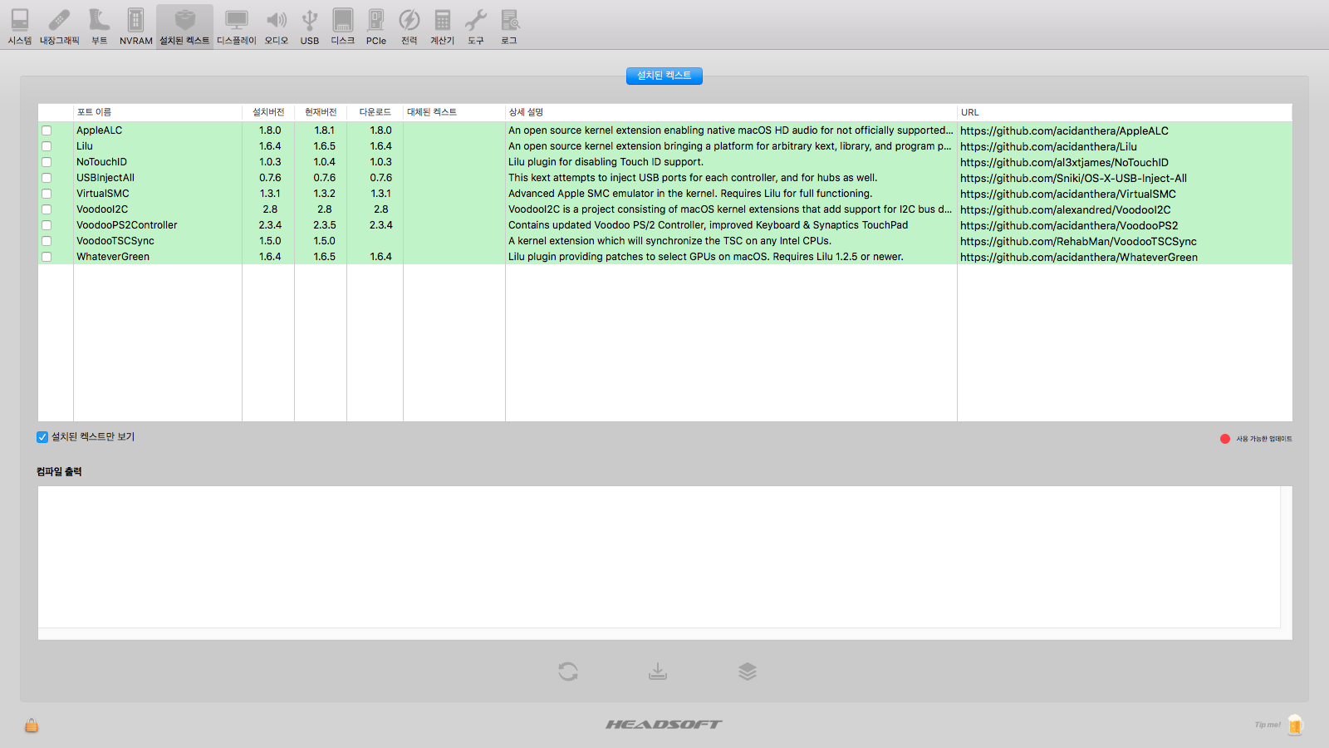The image size is (1329, 748).
Task: Check the Lilu row checkbox
Action: click(x=47, y=146)
